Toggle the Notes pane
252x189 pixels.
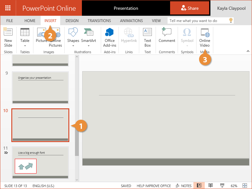184,186
